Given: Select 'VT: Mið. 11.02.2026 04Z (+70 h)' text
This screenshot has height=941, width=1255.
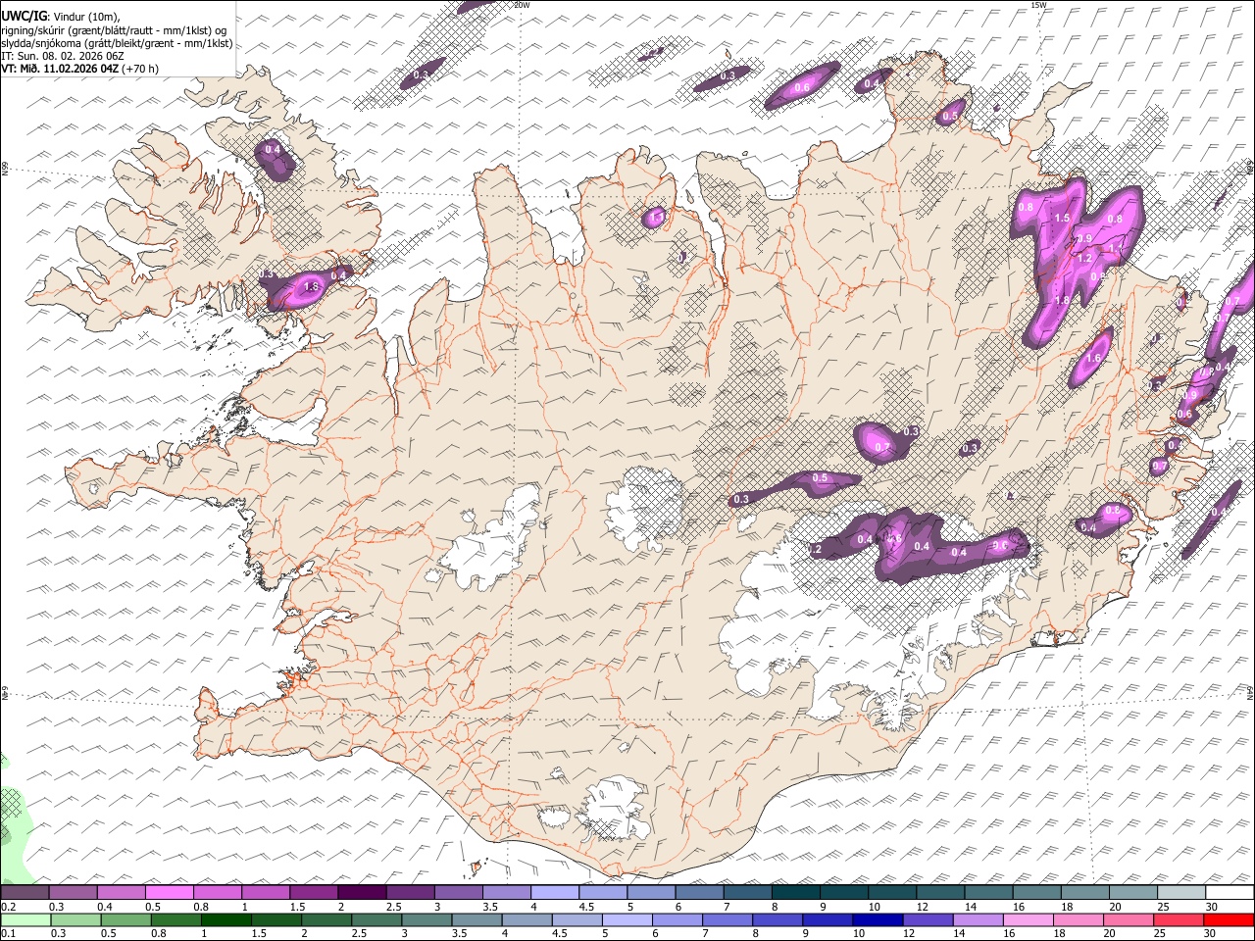Looking at the screenshot, I should click(79, 69).
